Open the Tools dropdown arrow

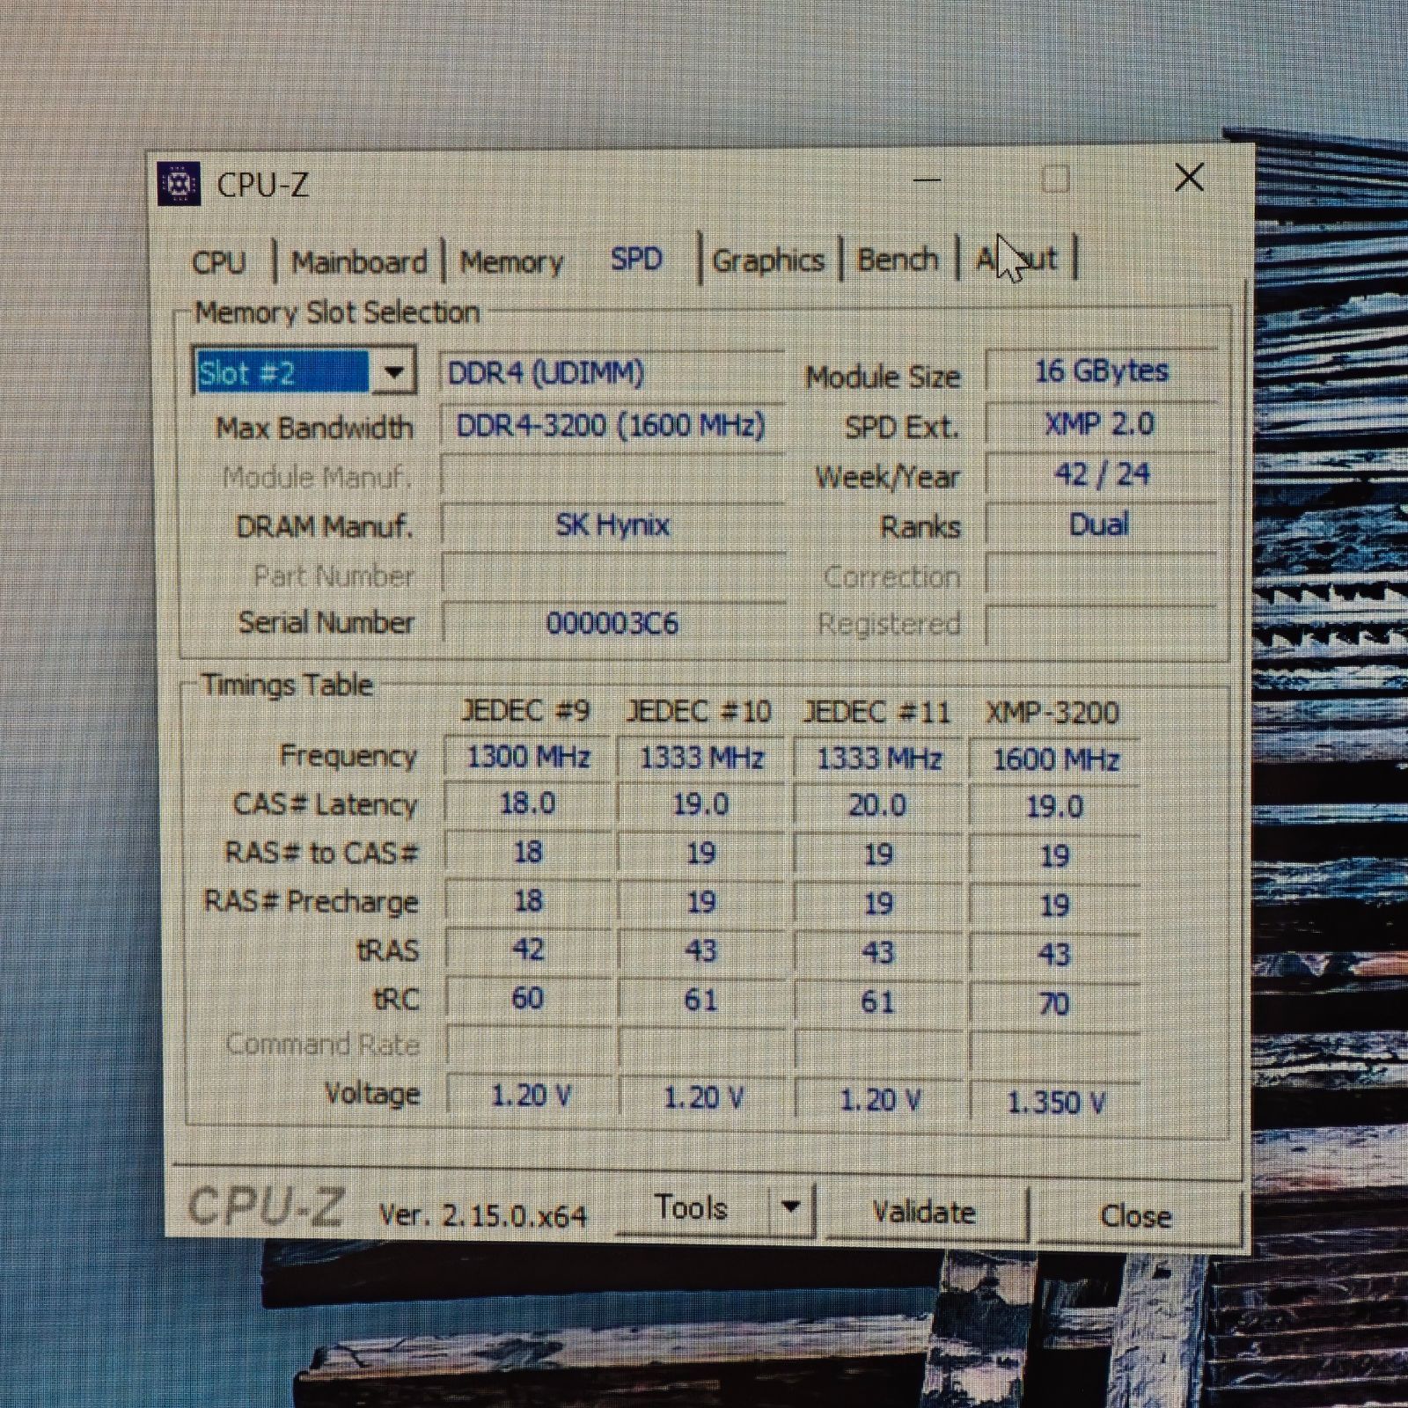[793, 1210]
